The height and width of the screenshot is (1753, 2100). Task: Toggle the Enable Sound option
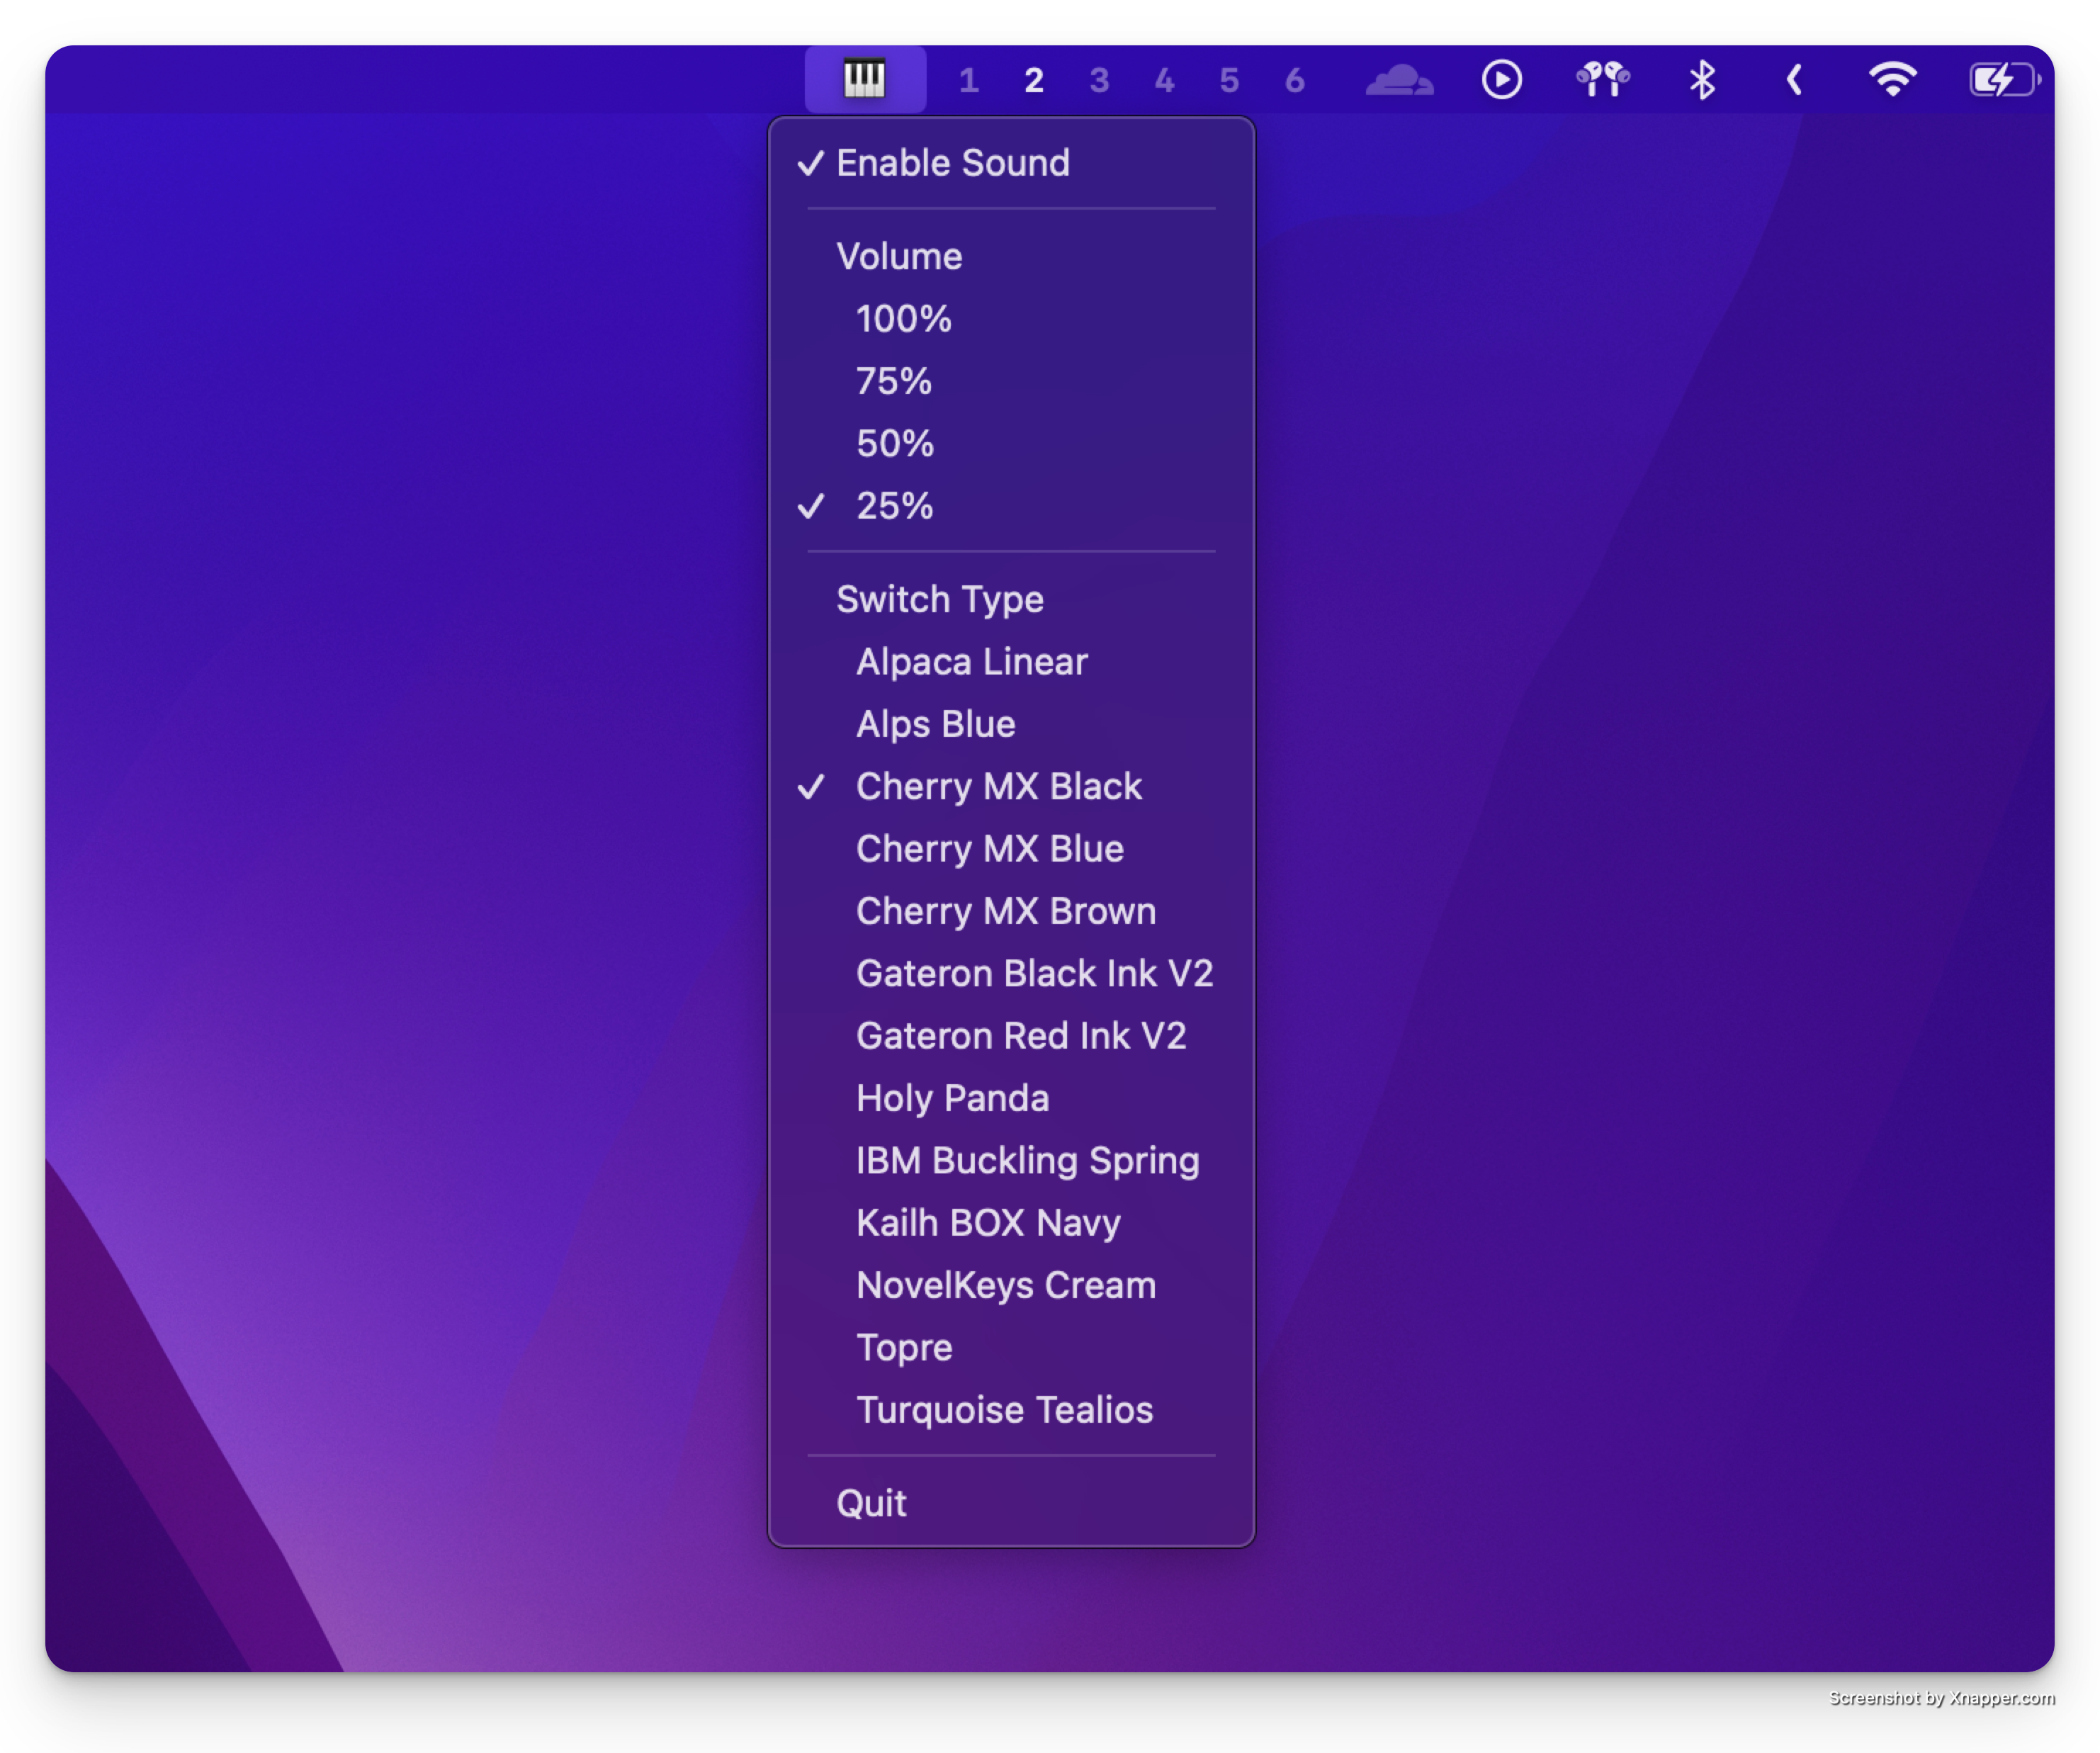point(952,163)
